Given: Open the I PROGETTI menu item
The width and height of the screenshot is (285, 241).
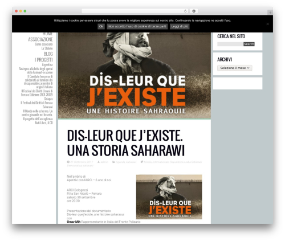Looking at the screenshot, I should [44, 60].
